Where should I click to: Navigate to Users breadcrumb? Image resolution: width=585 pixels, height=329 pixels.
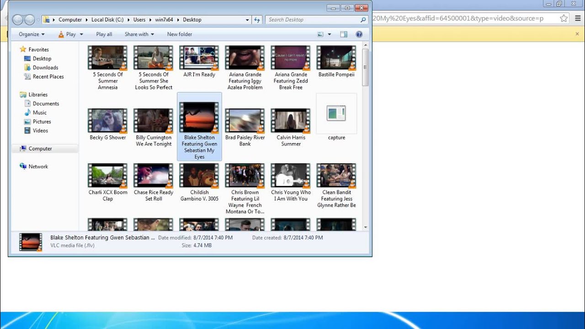(139, 20)
